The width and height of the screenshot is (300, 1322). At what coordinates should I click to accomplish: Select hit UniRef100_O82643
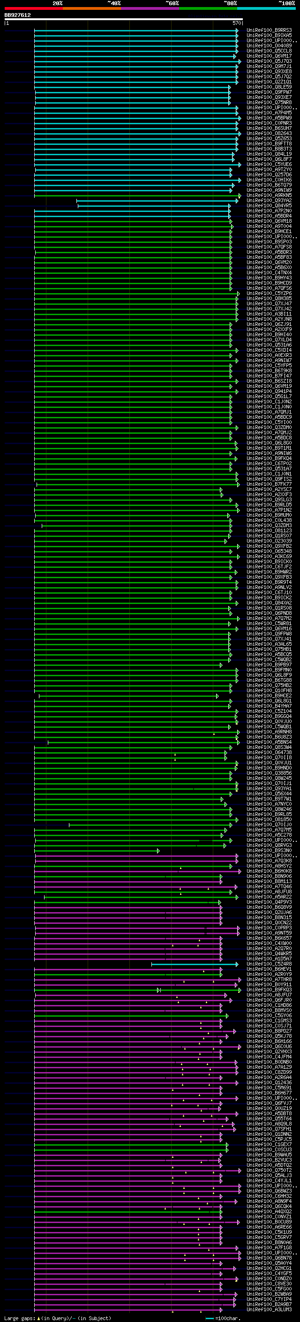269,134
